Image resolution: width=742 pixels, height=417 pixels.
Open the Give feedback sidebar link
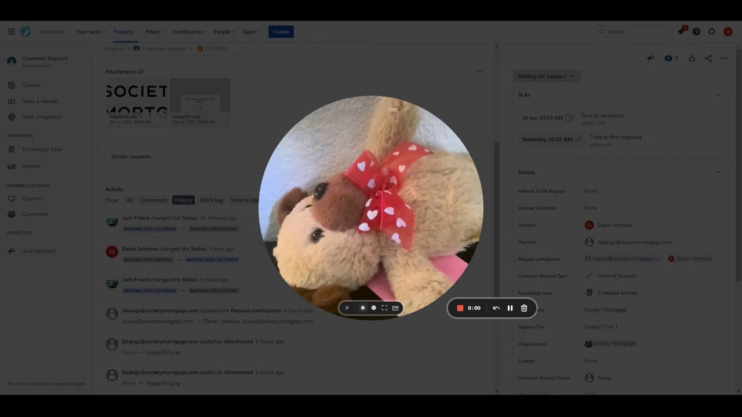point(39,251)
